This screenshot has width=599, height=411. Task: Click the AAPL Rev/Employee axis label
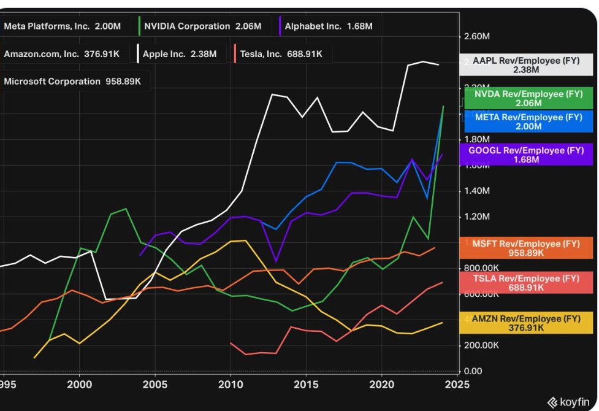click(x=526, y=65)
